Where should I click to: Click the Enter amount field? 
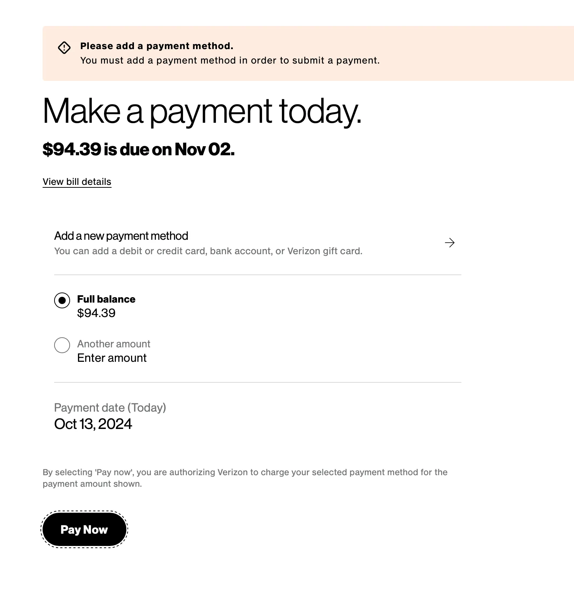(x=111, y=358)
